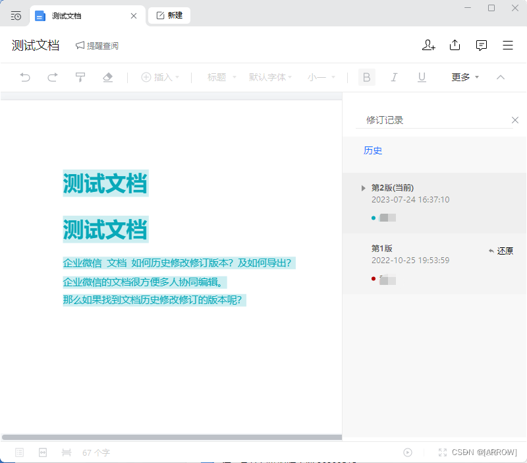
Task: Close the 修订记录 revision panel
Action: pos(514,120)
